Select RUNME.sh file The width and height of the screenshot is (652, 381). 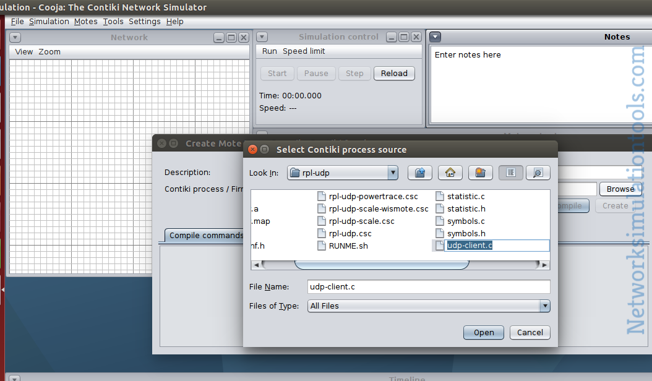click(x=343, y=246)
